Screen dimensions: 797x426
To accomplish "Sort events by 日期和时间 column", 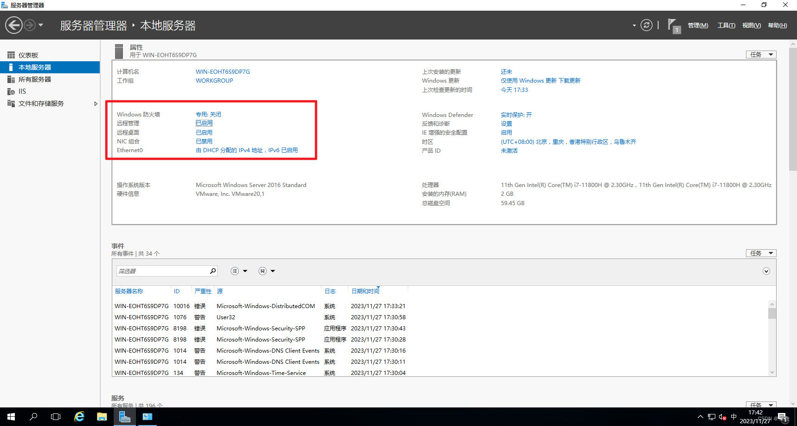I will (x=365, y=291).
